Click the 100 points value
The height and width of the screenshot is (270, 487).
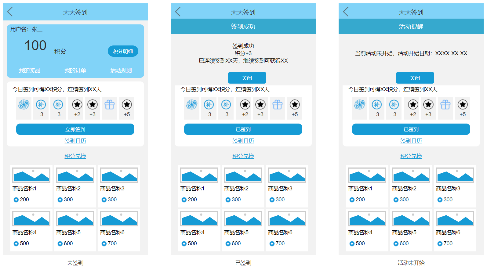pyautogui.click(x=35, y=45)
